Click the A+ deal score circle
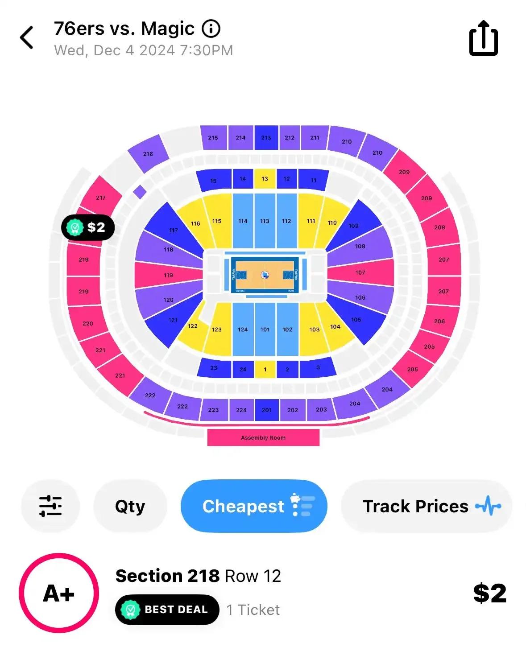Viewport: 526px width, 647px height. tap(59, 593)
